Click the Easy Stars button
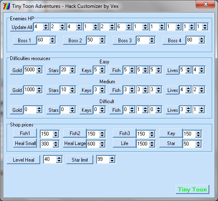 tap(53, 70)
